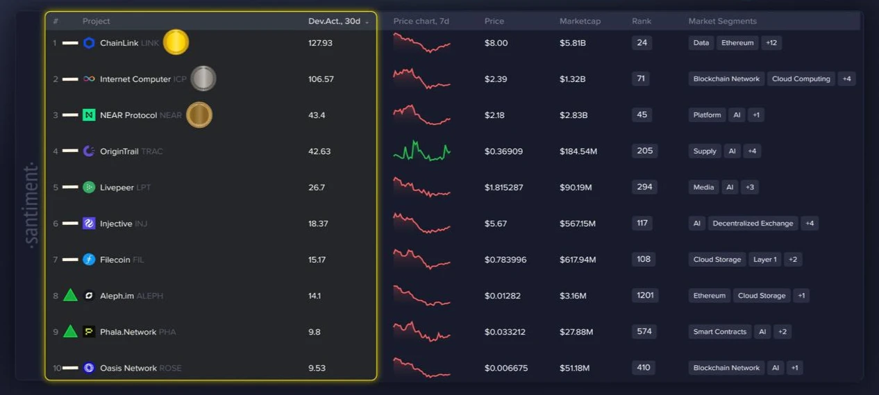Click the green up-arrow for Aleph.im
This screenshot has height=395, width=879.
coord(70,295)
